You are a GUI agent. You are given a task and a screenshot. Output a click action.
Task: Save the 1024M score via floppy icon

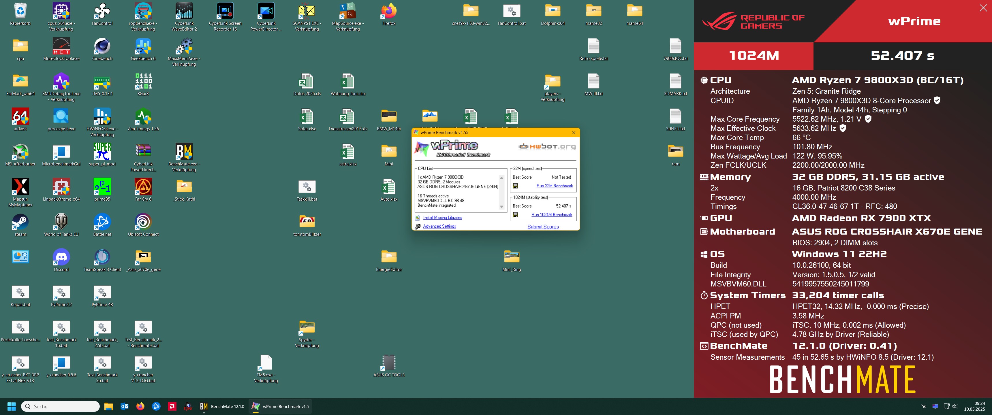tap(515, 215)
